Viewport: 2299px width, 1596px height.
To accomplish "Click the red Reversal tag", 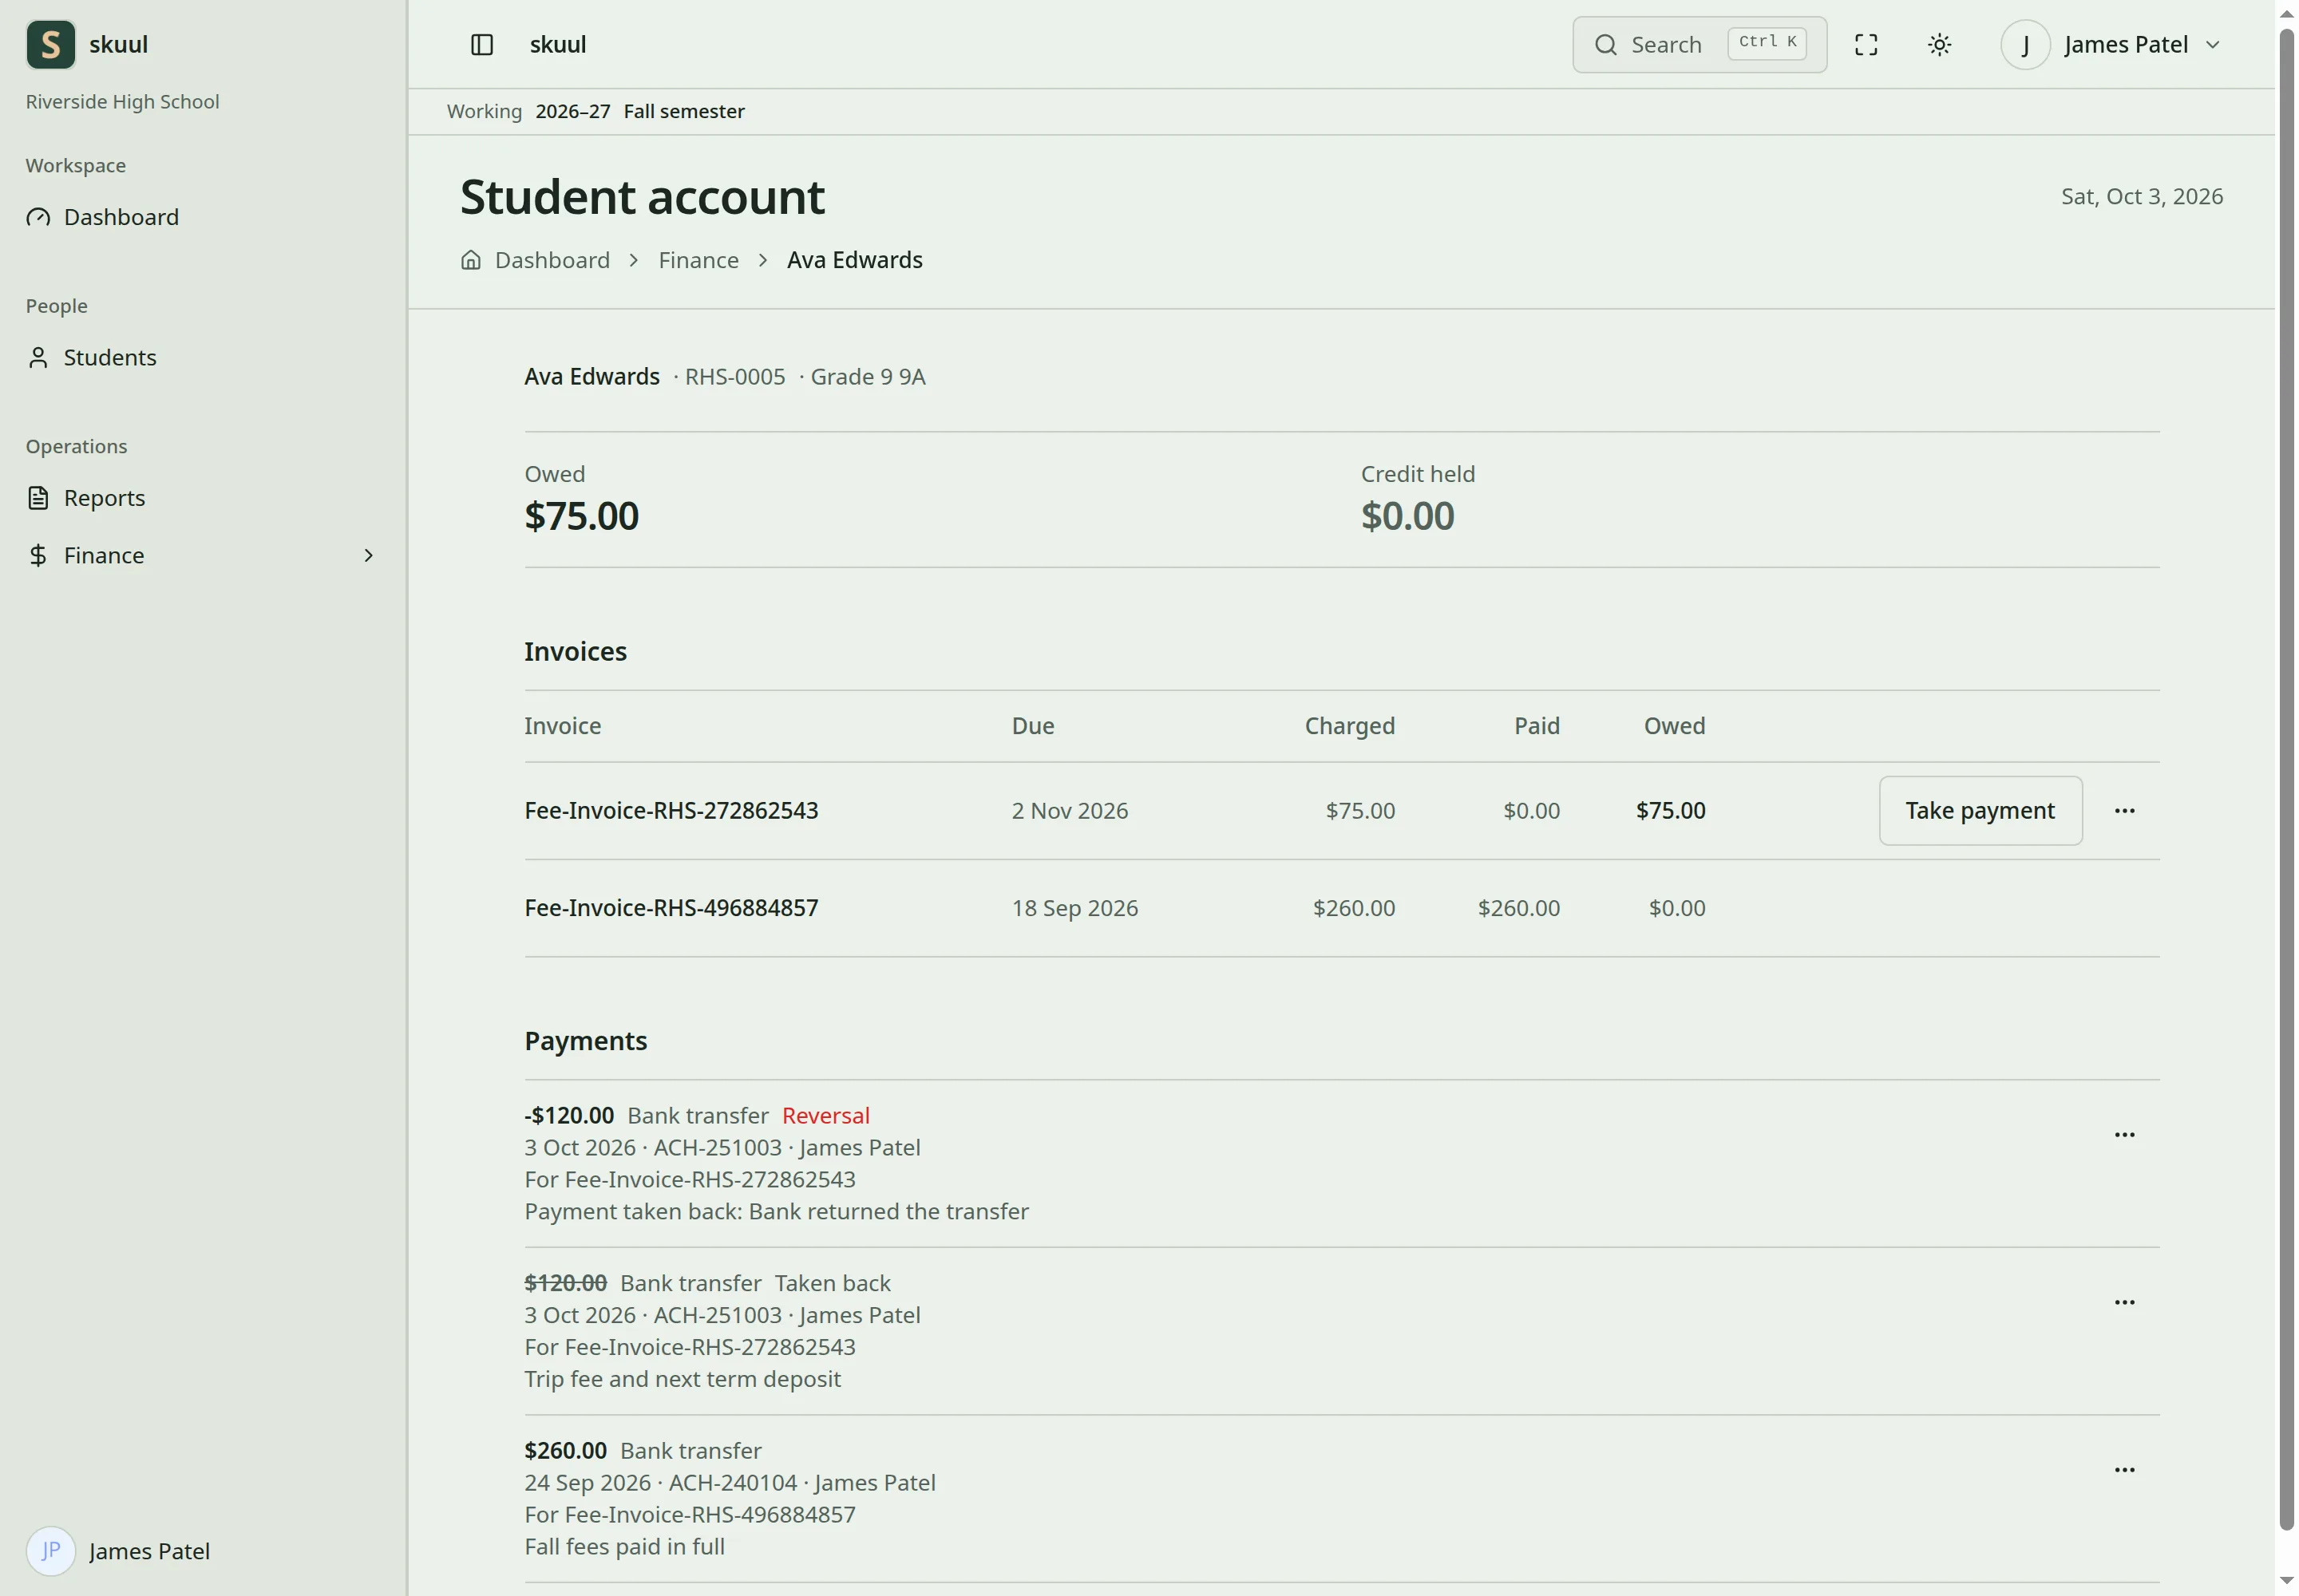I will [825, 1115].
